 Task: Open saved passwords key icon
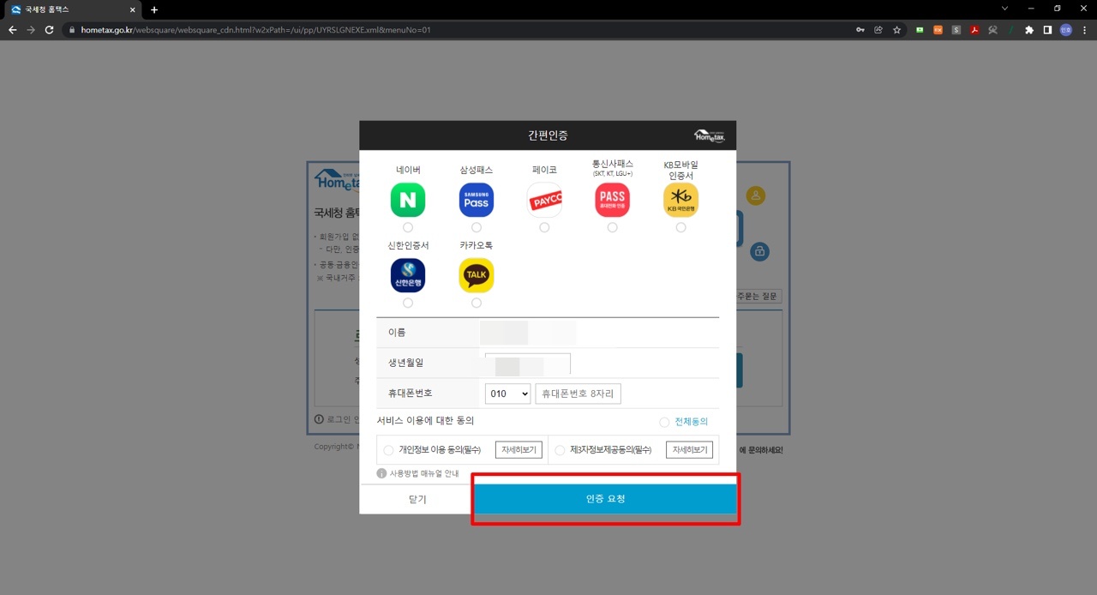pos(860,29)
